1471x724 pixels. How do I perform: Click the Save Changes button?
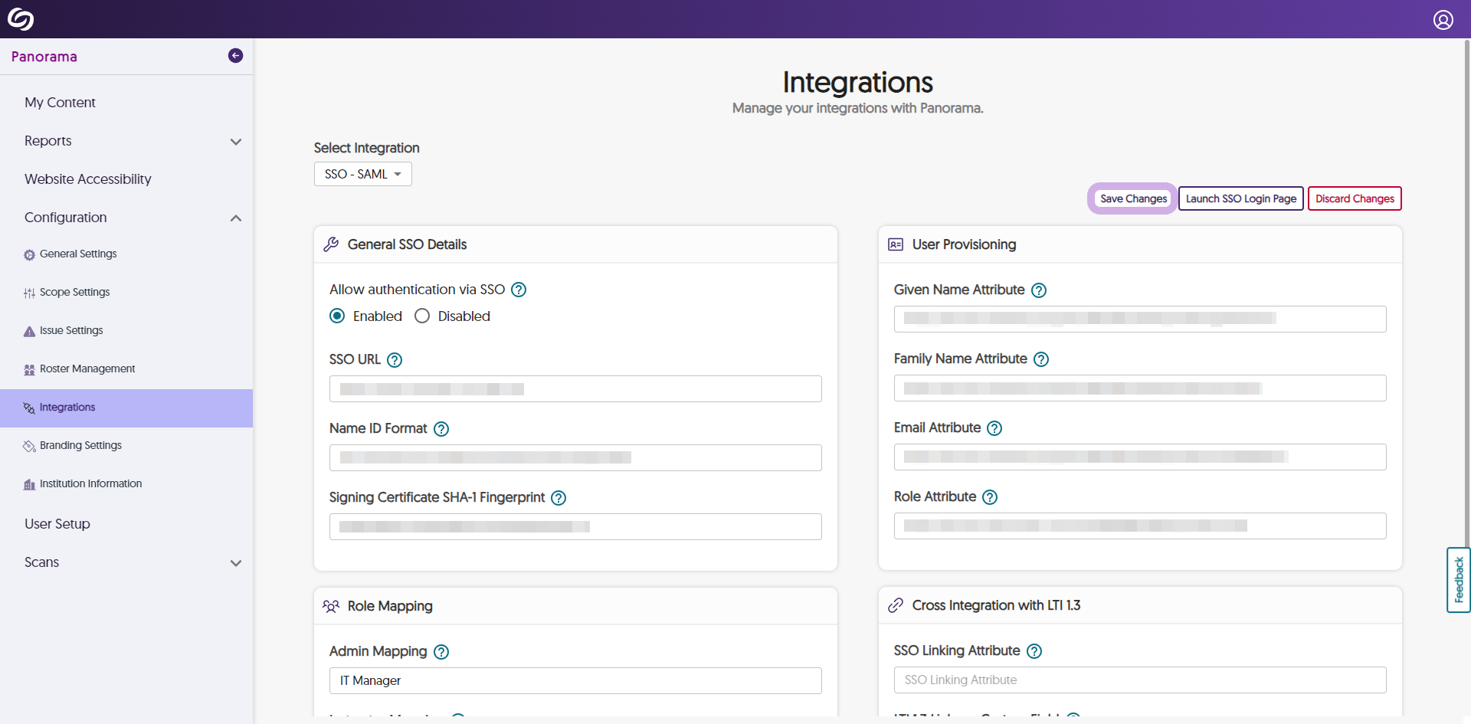coord(1133,199)
